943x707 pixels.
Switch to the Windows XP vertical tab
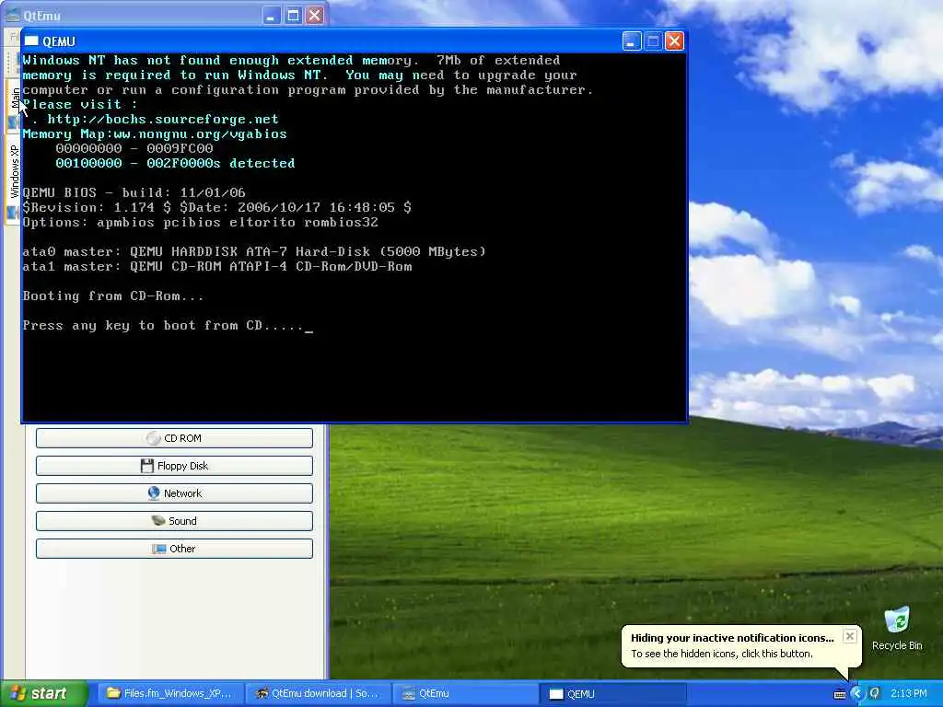pos(15,180)
